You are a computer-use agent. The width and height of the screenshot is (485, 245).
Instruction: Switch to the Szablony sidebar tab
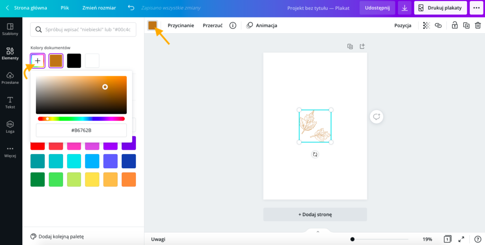(x=10, y=29)
